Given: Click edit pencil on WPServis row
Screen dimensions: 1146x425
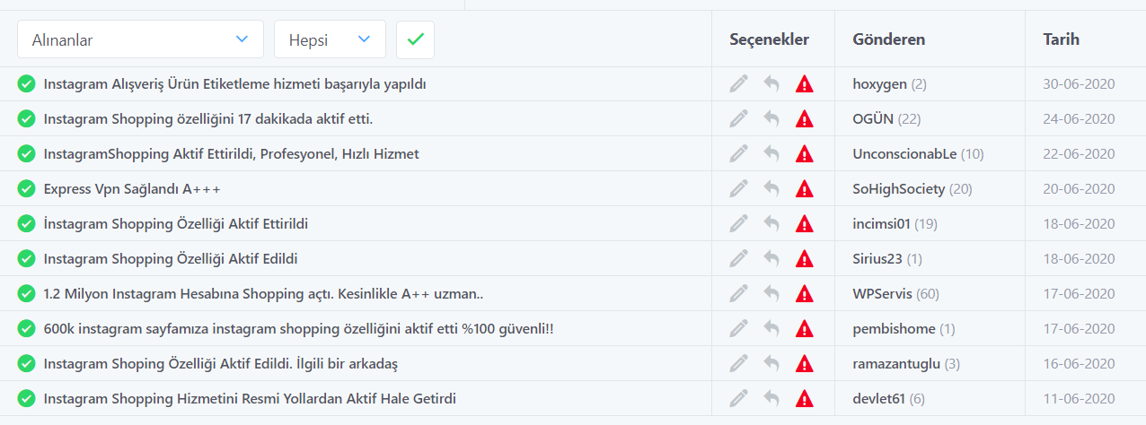Looking at the screenshot, I should pyautogui.click(x=738, y=294).
